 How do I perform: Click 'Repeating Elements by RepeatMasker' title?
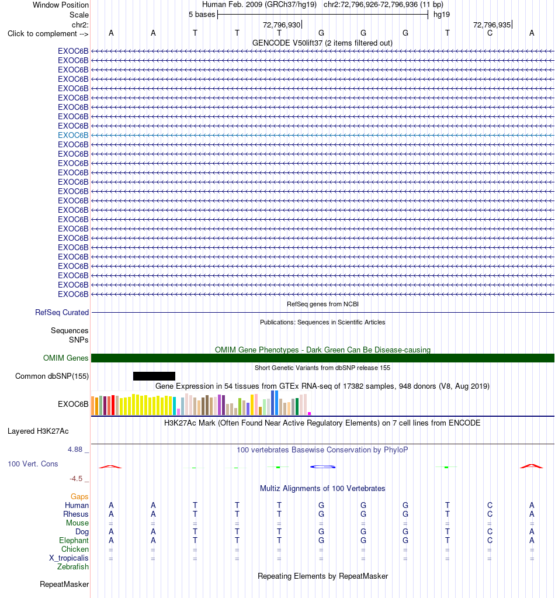322,576
